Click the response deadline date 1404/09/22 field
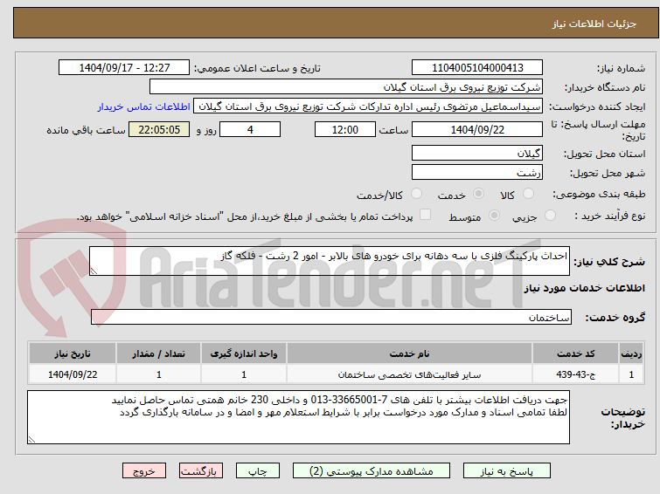 point(477,129)
